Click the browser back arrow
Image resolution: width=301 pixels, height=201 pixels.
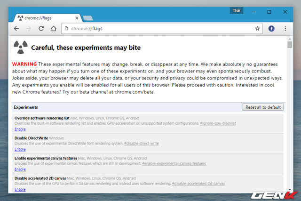[16, 29]
